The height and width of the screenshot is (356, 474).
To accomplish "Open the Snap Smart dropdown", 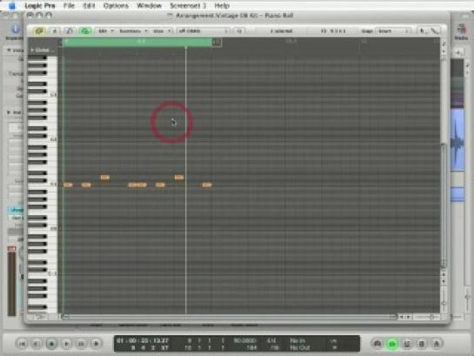I will pos(392,30).
